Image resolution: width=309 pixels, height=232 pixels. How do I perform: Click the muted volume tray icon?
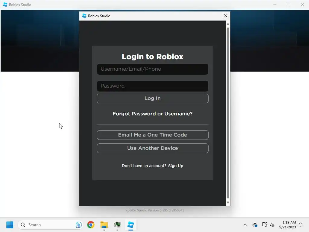click(272, 225)
